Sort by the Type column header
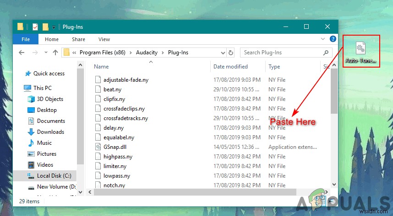 (x=274, y=67)
